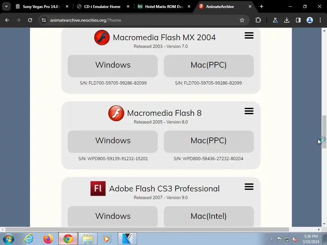View site information in address bar
Viewport: 327px width, 245px height.
pyautogui.click(x=44, y=20)
